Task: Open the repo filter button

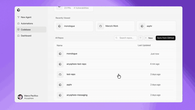Action: pyautogui.click(x=140, y=38)
